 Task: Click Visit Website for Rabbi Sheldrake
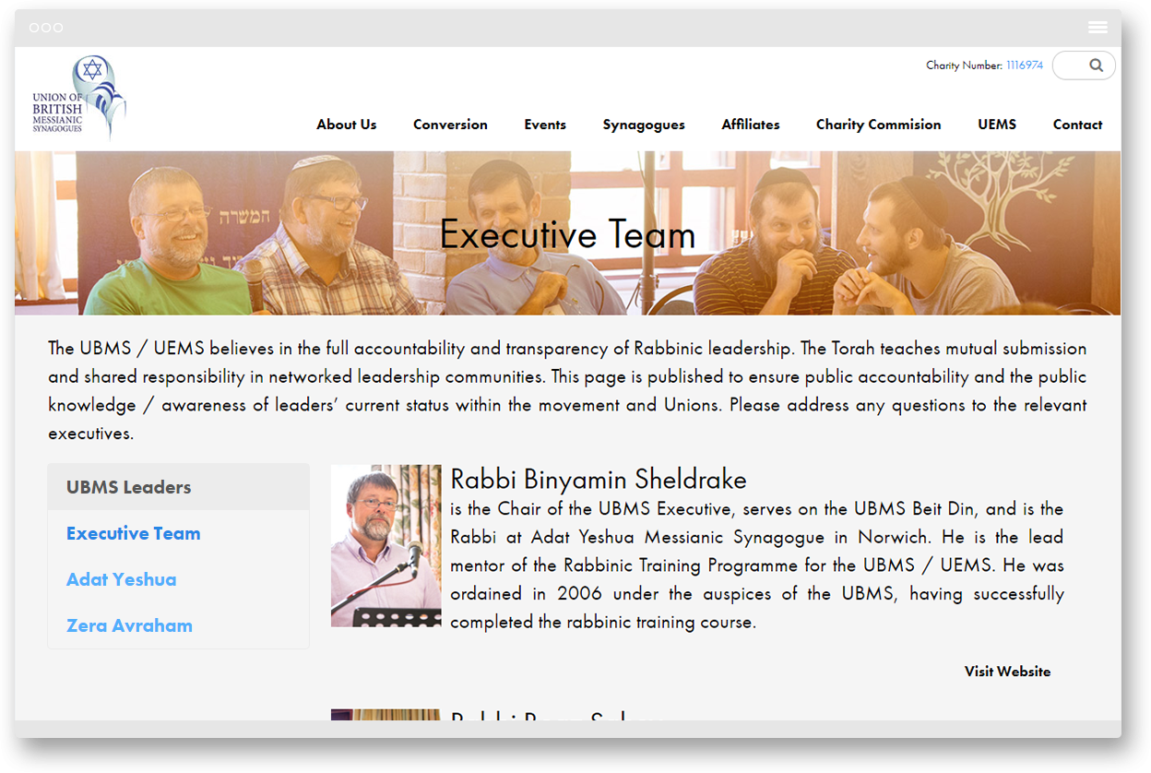(x=1007, y=672)
